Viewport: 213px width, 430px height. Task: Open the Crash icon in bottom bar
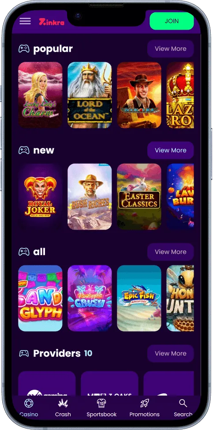(x=63, y=404)
